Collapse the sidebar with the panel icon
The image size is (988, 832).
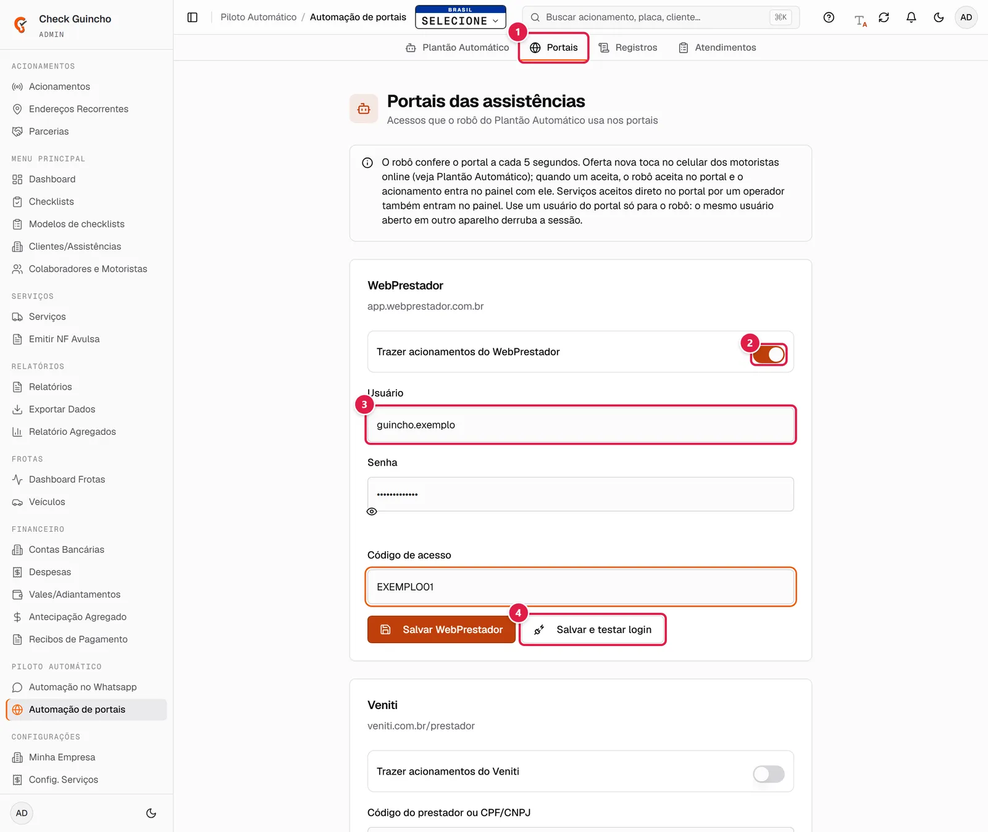point(192,17)
